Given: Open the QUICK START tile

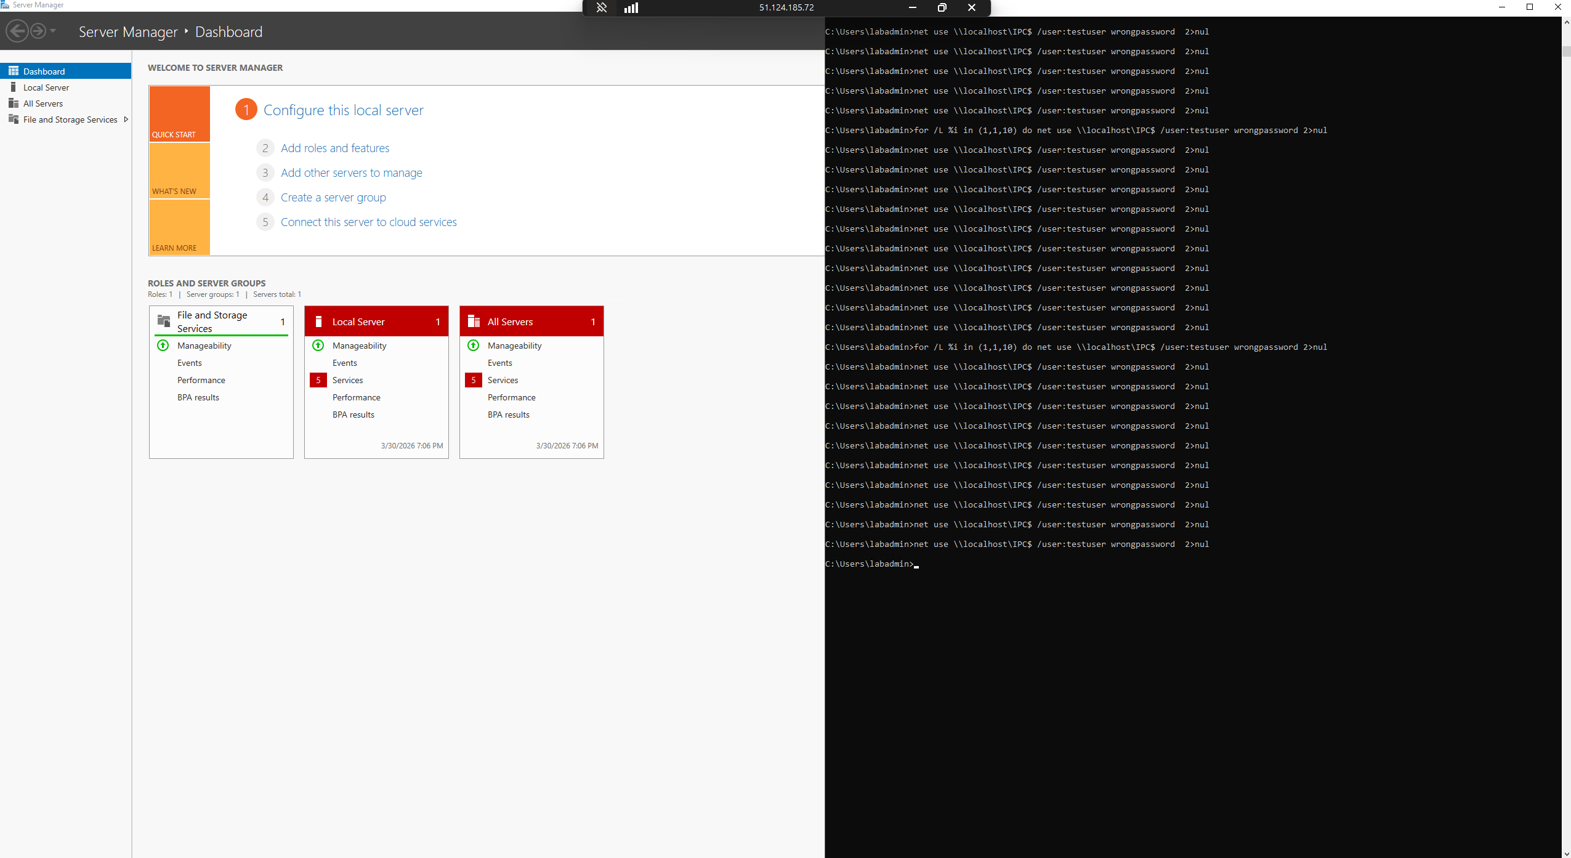Looking at the screenshot, I should click(x=179, y=114).
